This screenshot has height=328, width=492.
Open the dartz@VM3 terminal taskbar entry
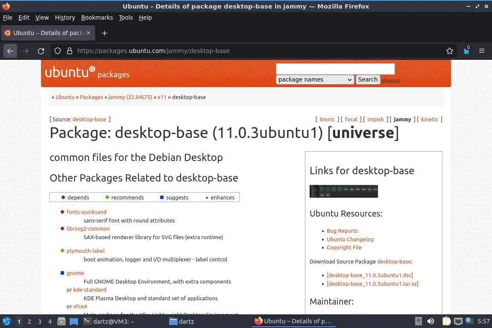[x=109, y=322]
